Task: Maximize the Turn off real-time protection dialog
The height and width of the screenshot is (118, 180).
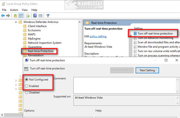Action: [x=166, y=60]
